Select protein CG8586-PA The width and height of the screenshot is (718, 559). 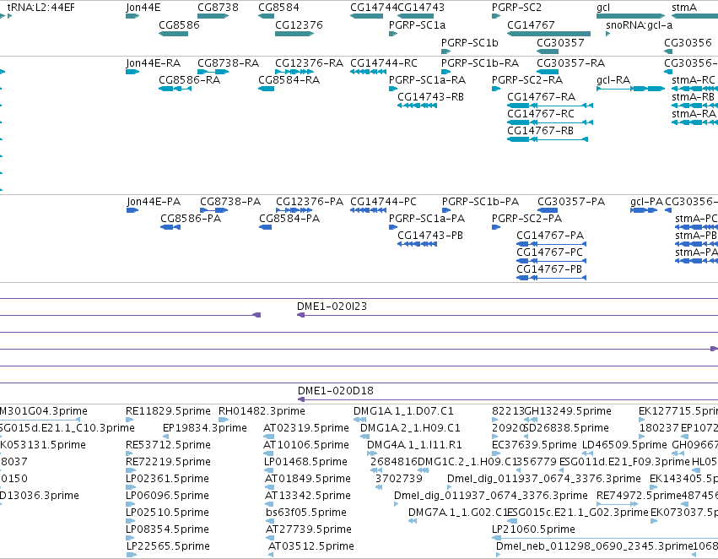click(191, 219)
